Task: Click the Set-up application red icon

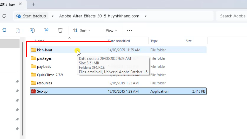Action: [33, 91]
